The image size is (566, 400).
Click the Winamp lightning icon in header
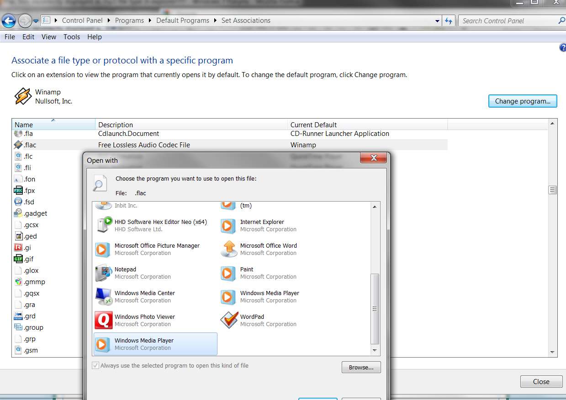point(23,96)
